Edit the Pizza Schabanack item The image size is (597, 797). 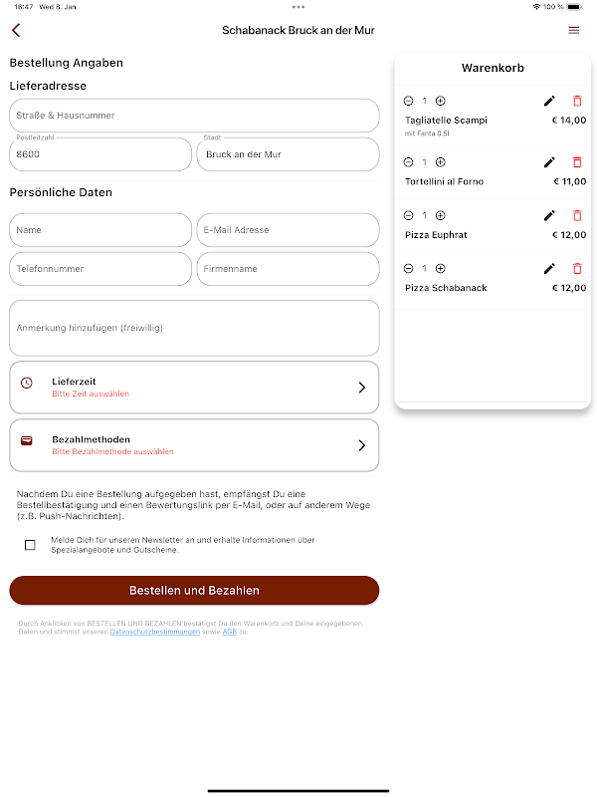pos(549,268)
